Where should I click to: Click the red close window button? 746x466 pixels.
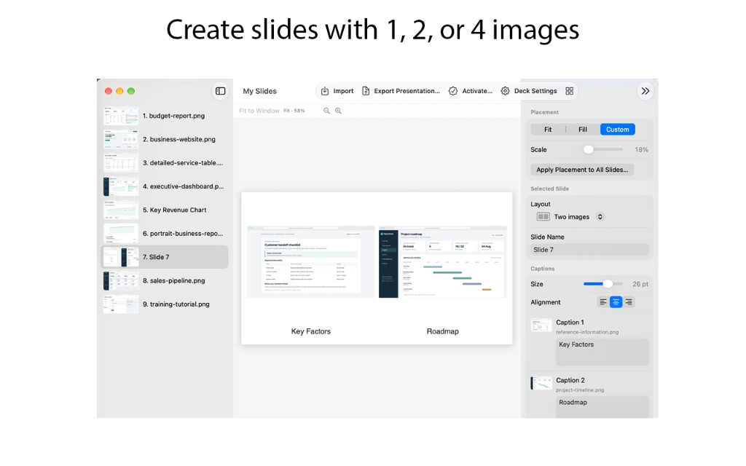(x=109, y=91)
